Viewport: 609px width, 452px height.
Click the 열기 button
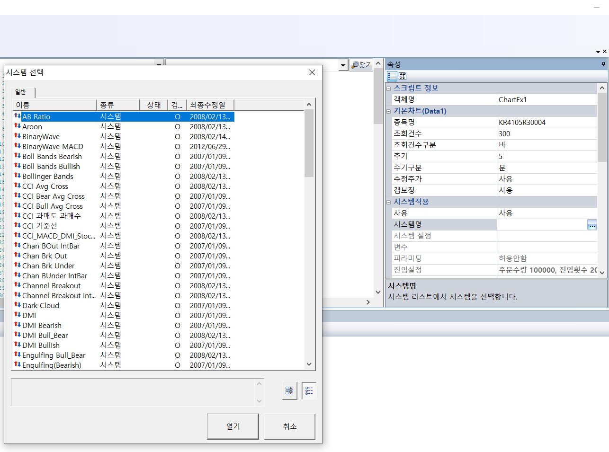233,426
